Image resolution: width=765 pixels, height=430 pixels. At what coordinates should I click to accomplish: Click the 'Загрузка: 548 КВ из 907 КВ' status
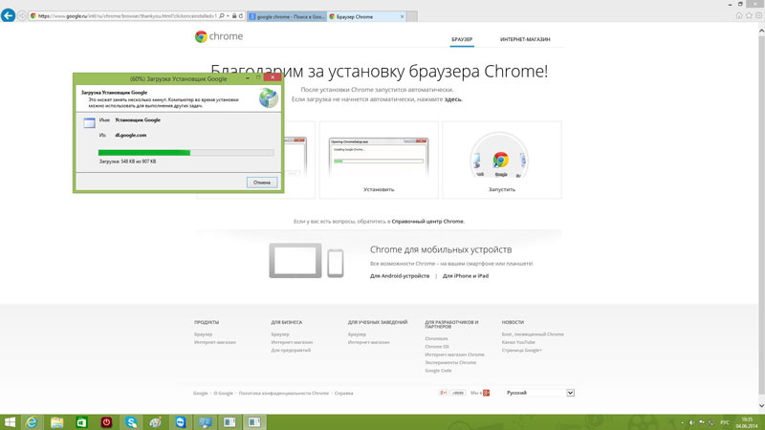tap(127, 161)
